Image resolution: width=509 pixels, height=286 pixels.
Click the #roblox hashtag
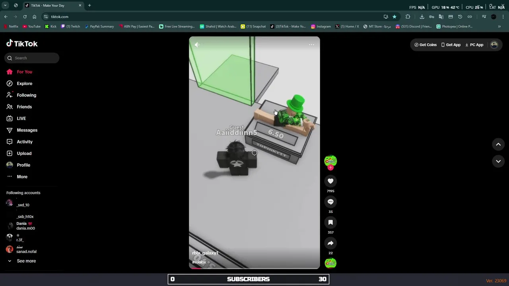coord(199,262)
